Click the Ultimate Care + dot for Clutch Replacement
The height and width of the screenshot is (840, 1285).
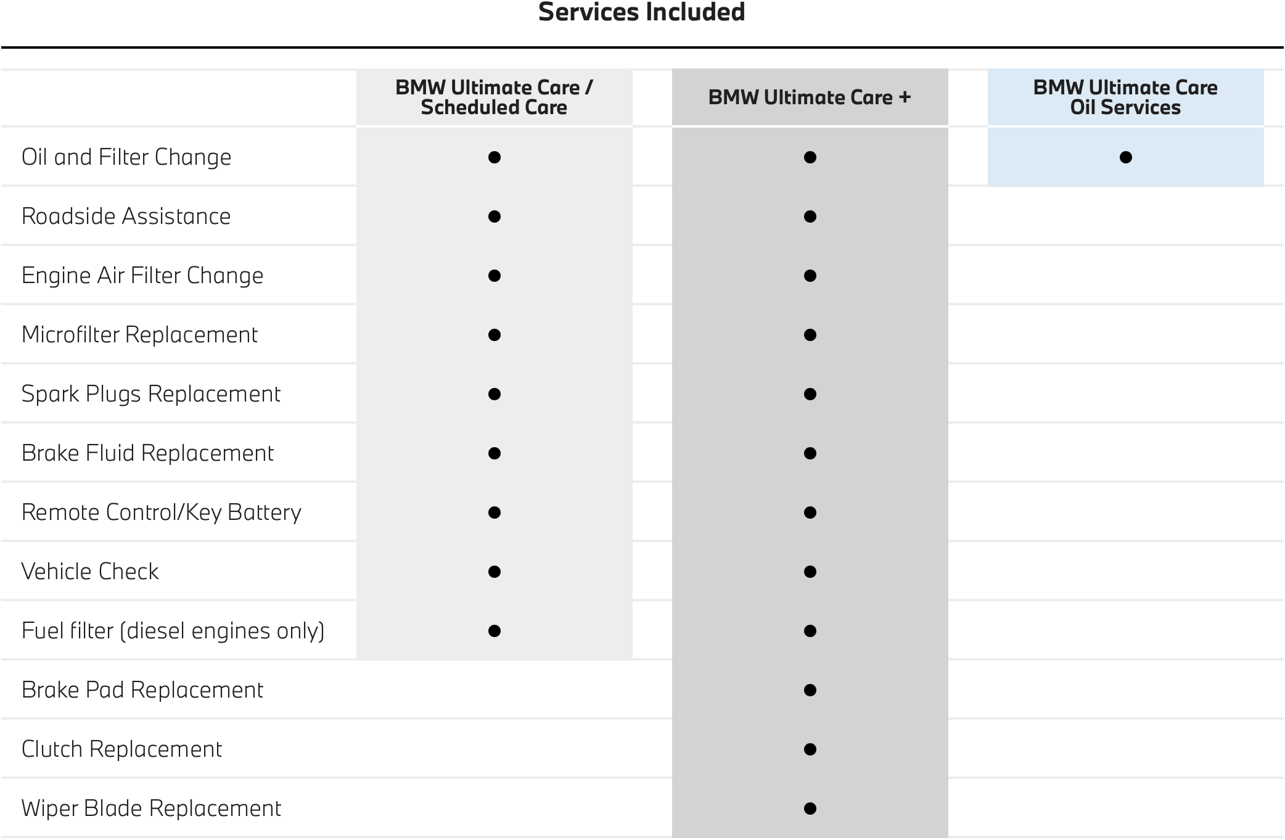point(810,749)
